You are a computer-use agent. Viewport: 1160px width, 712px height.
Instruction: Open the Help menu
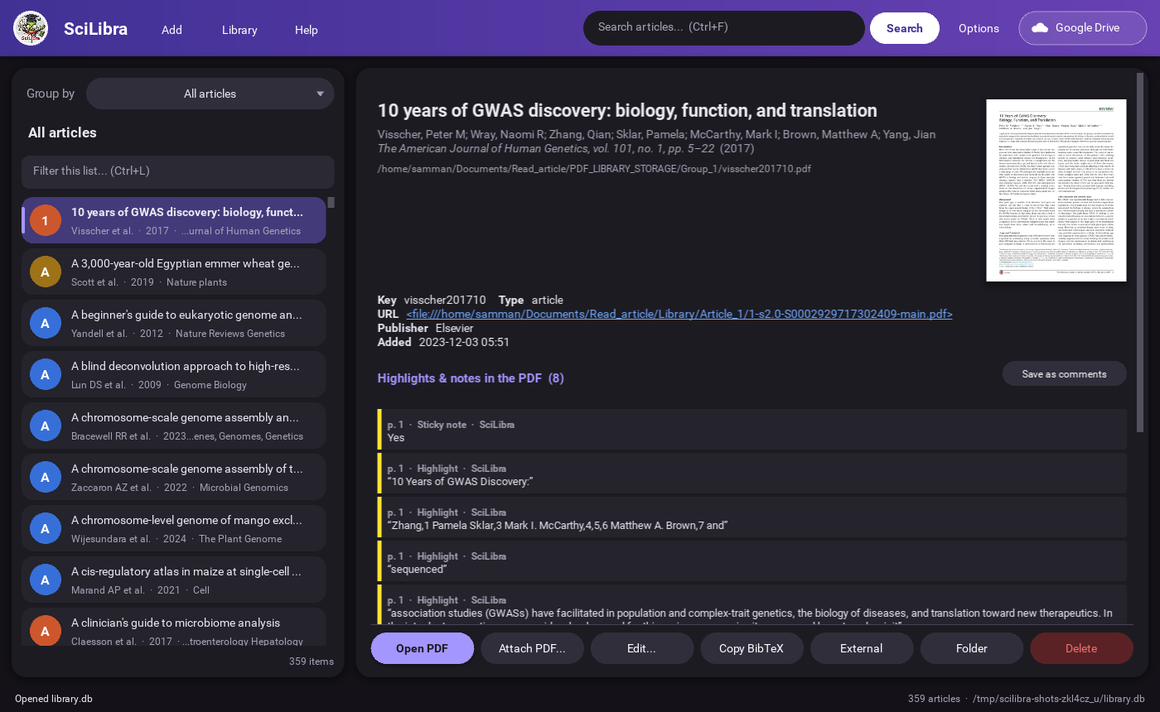[x=307, y=29]
